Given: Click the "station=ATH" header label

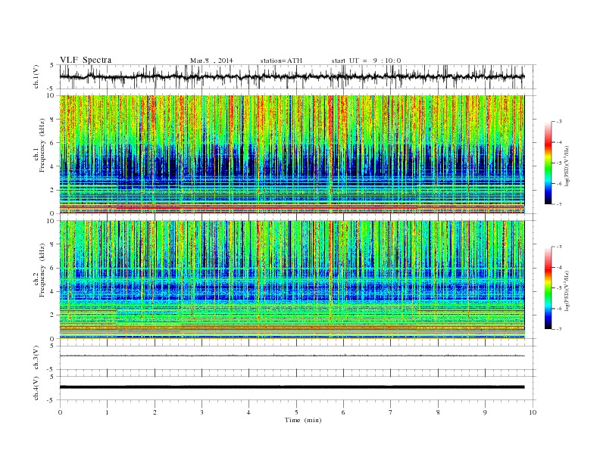Looking at the screenshot, I should click(281, 61).
